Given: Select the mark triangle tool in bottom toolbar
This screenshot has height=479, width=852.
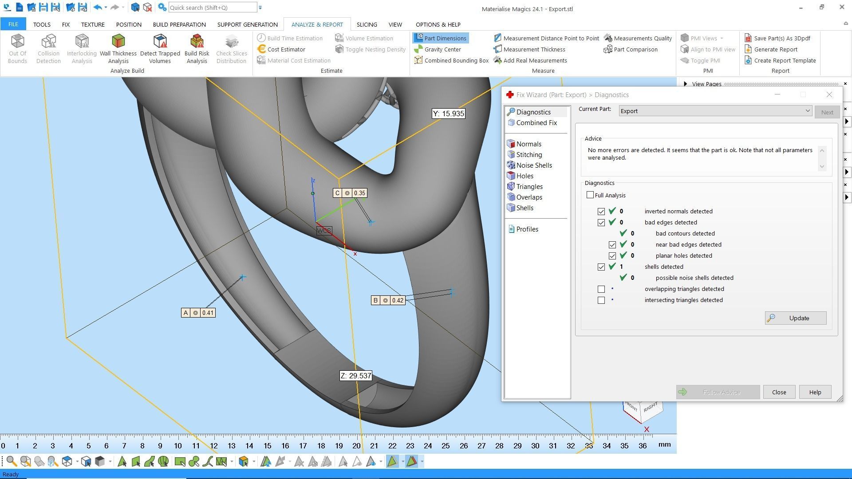Looking at the screenshot, I should tap(122, 462).
